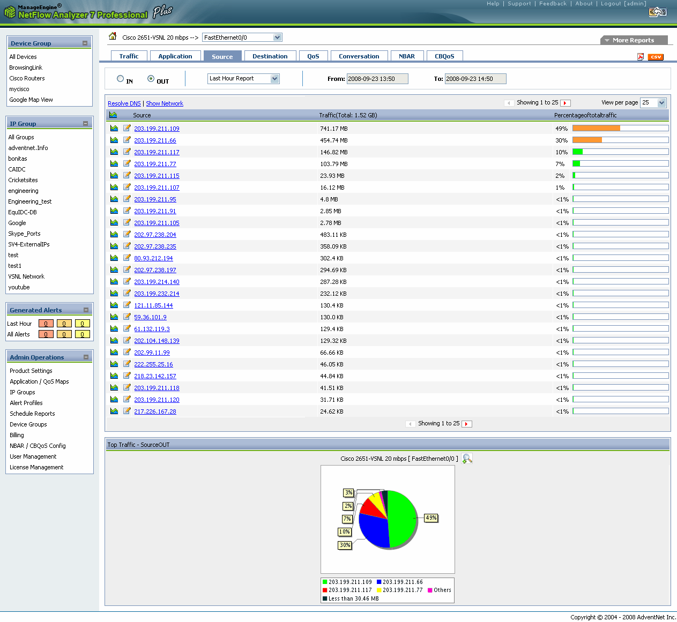
Task: Switch to the Destination tab
Action: [270, 56]
